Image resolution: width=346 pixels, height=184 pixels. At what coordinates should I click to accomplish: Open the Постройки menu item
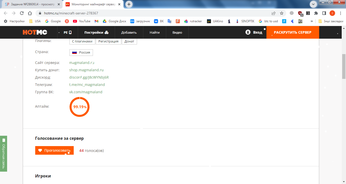coord(96,32)
